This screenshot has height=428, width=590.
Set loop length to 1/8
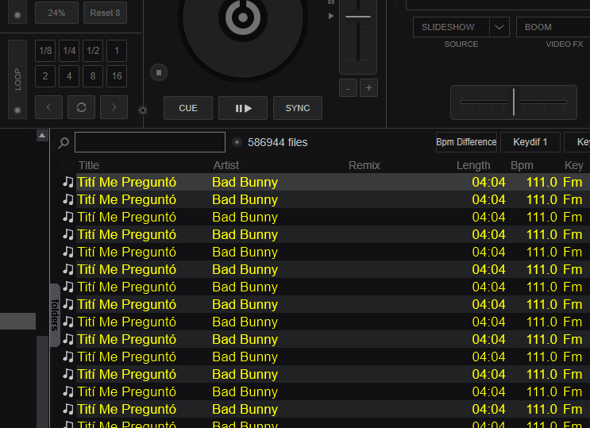click(x=45, y=51)
